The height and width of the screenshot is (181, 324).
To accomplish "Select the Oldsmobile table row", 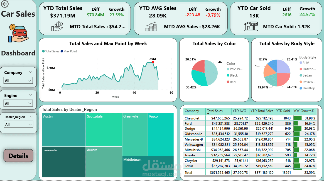I will tap(250, 134).
